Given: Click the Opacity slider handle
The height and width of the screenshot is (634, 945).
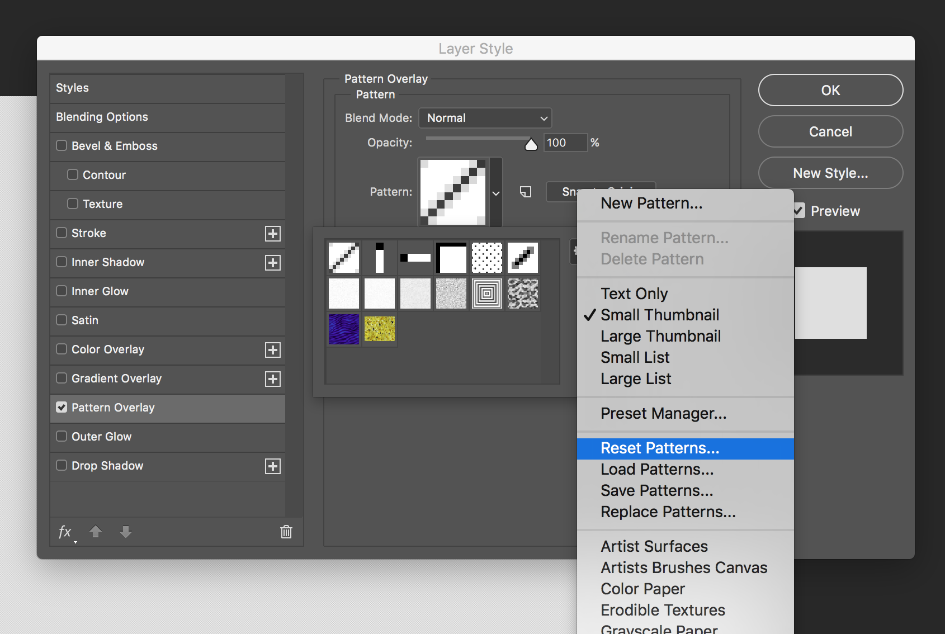Looking at the screenshot, I should coord(531,145).
